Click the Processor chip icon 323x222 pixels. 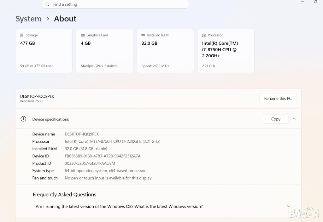pos(204,35)
